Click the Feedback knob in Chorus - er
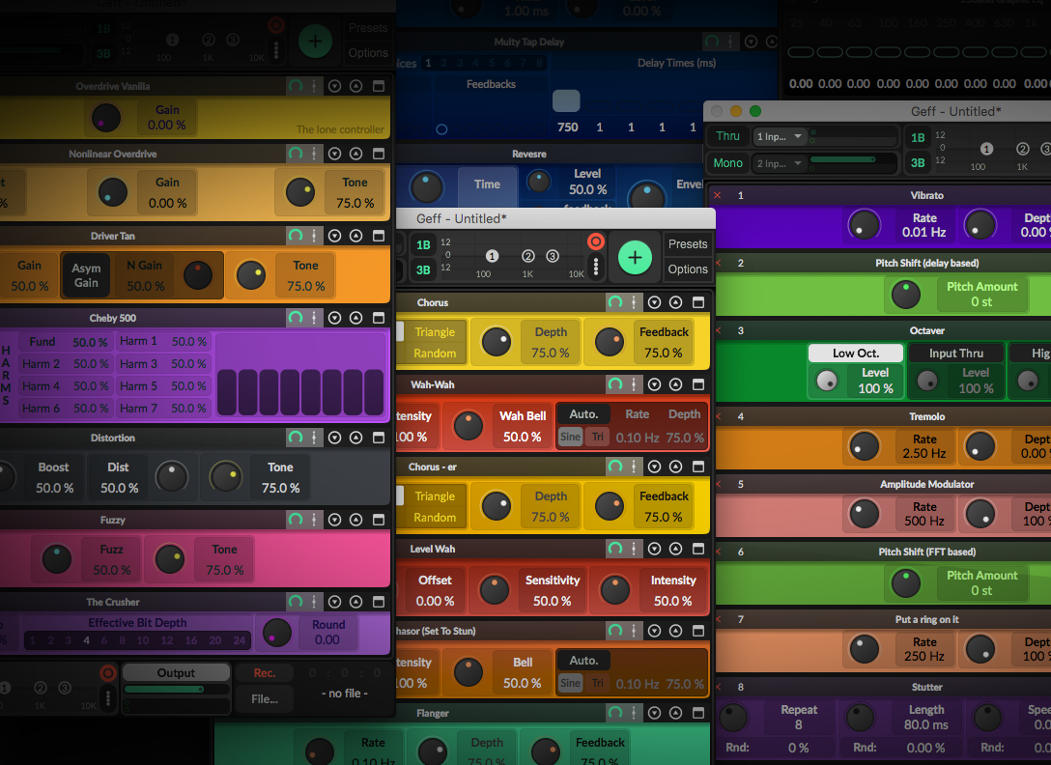 [x=610, y=506]
